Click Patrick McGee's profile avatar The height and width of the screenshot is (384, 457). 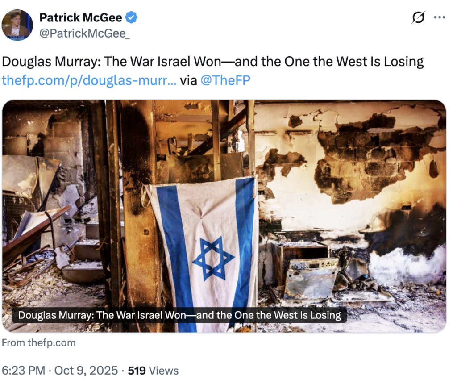pyautogui.click(x=17, y=25)
